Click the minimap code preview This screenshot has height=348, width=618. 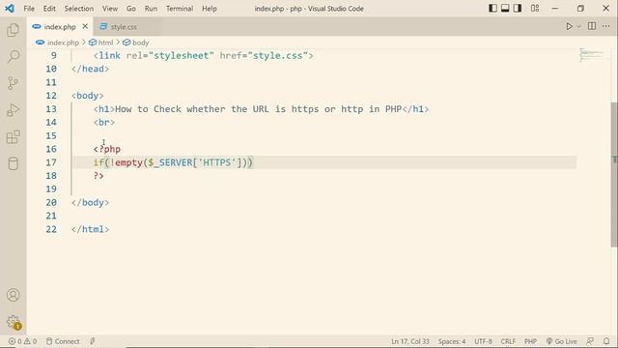591,54
